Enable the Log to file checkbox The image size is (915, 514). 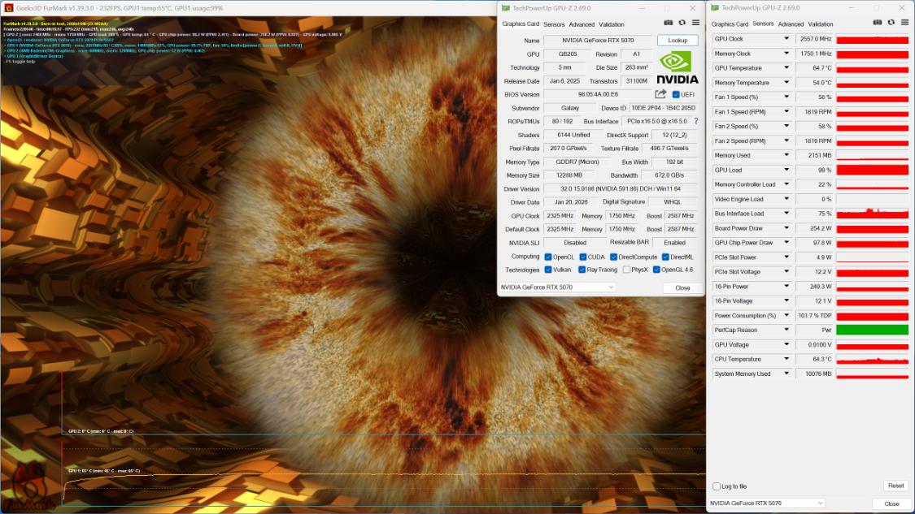[715, 486]
